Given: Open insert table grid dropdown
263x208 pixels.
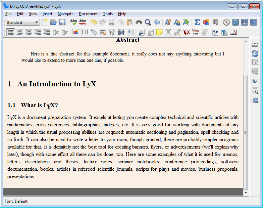Looking at the screenshot, I should [215, 22].
